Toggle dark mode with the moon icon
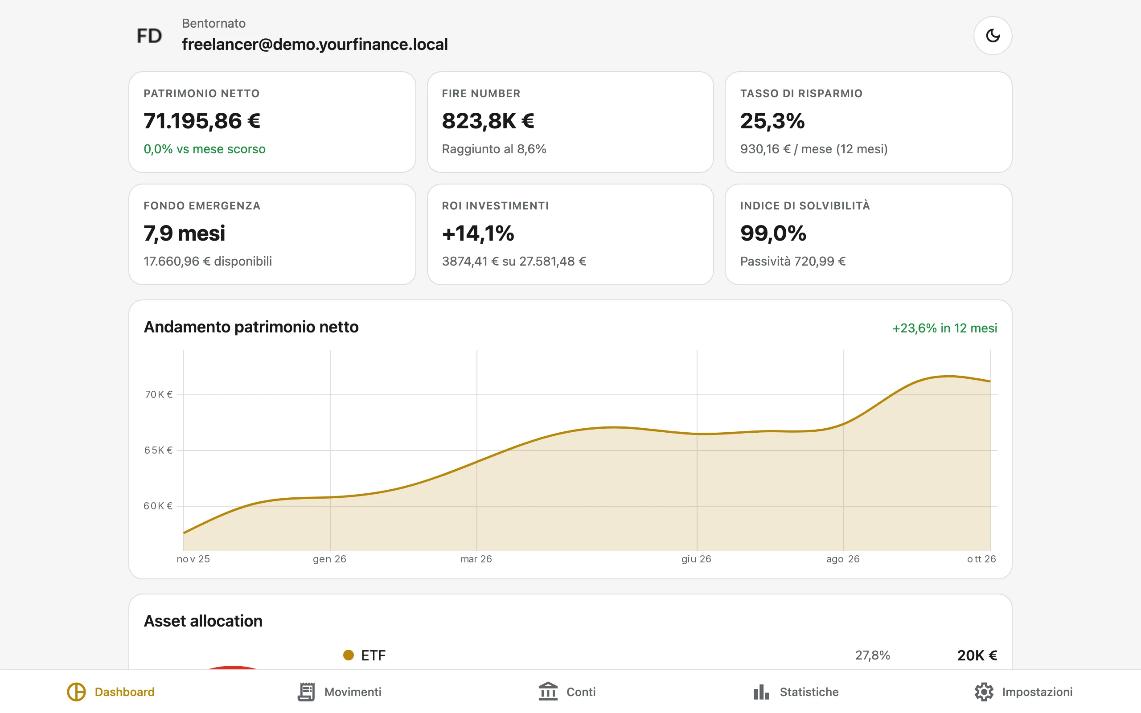The width and height of the screenshot is (1141, 713). point(993,36)
